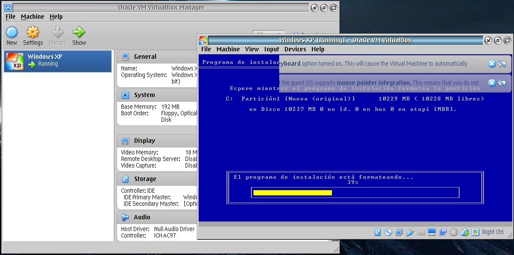Click the shared folders status icon

tap(421, 232)
